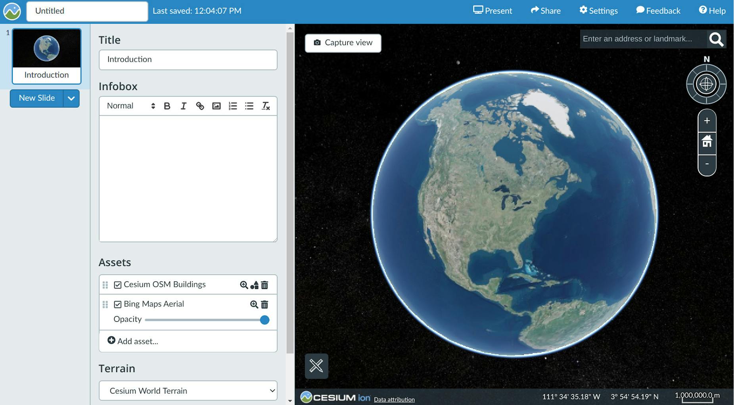Apply bold formatting in the Infobox editor
This screenshot has height=405, width=734.
[x=167, y=106]
